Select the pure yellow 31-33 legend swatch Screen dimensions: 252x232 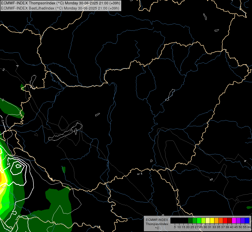click(212, 220)
